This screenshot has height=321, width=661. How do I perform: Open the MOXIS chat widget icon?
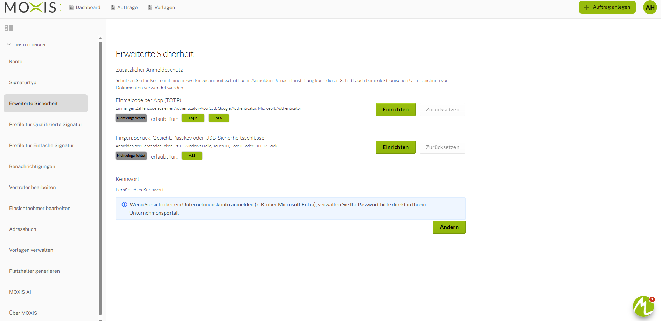[643, 306]
